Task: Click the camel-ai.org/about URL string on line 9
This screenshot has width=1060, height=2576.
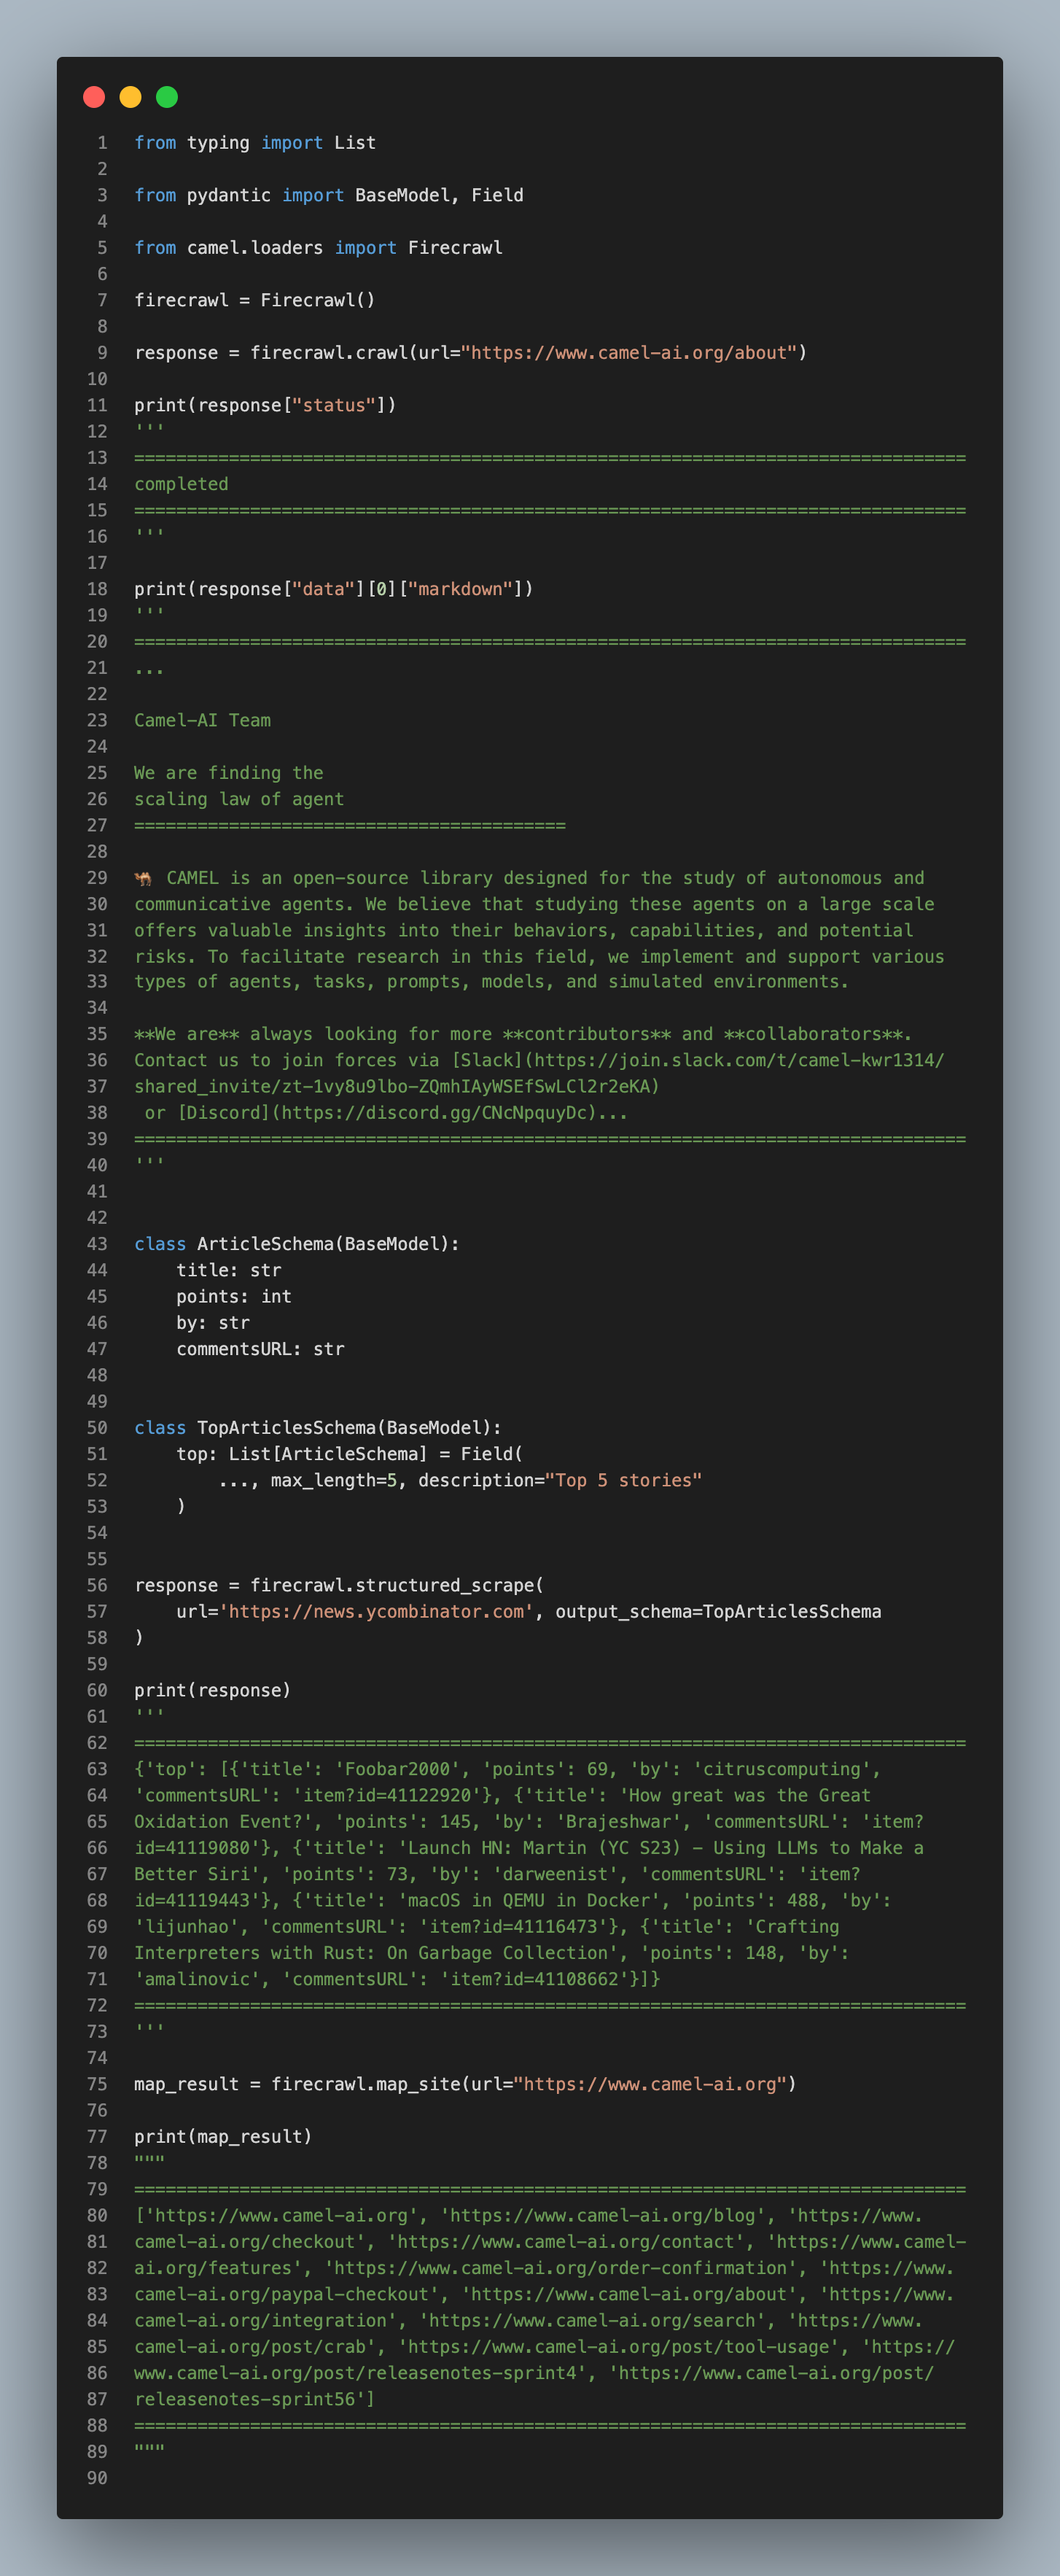Action: [x=629, y=353]
